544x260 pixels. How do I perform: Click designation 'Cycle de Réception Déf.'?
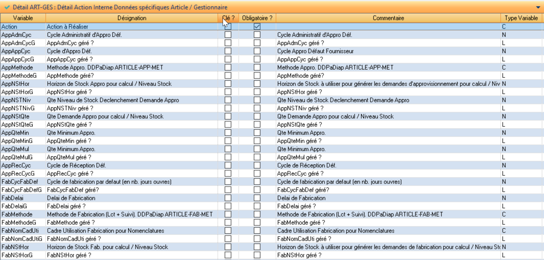click(x=76, y=165)
